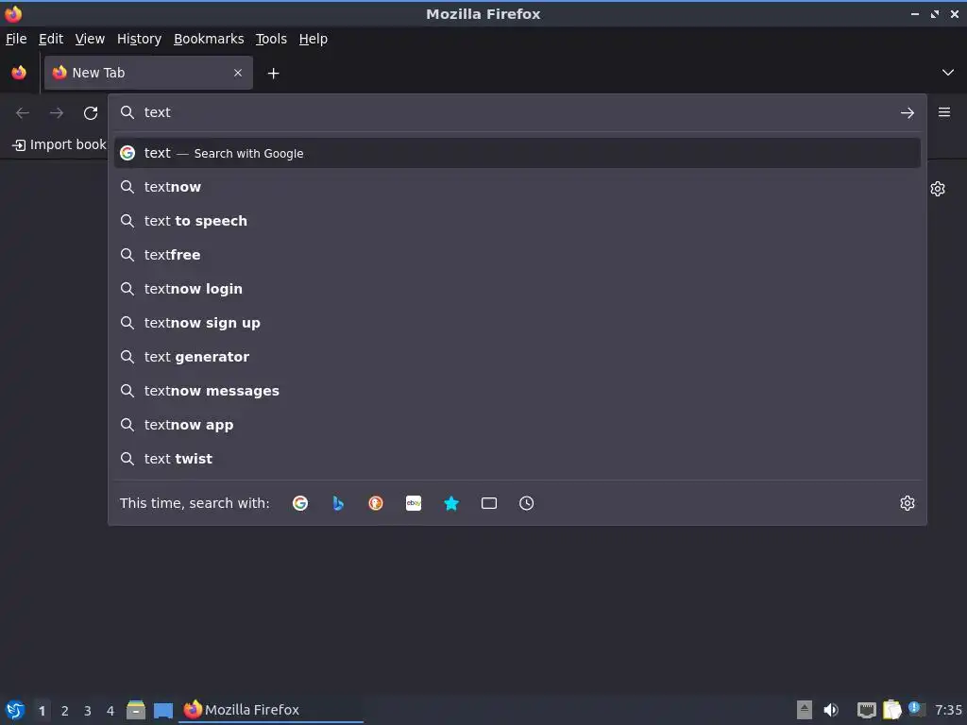Search open tabs with the tab icon
The image size is (967, 725).
489,503
